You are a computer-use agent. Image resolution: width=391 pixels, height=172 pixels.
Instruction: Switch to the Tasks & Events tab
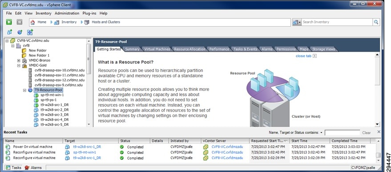pyautogui.click(x=245, y=49)
